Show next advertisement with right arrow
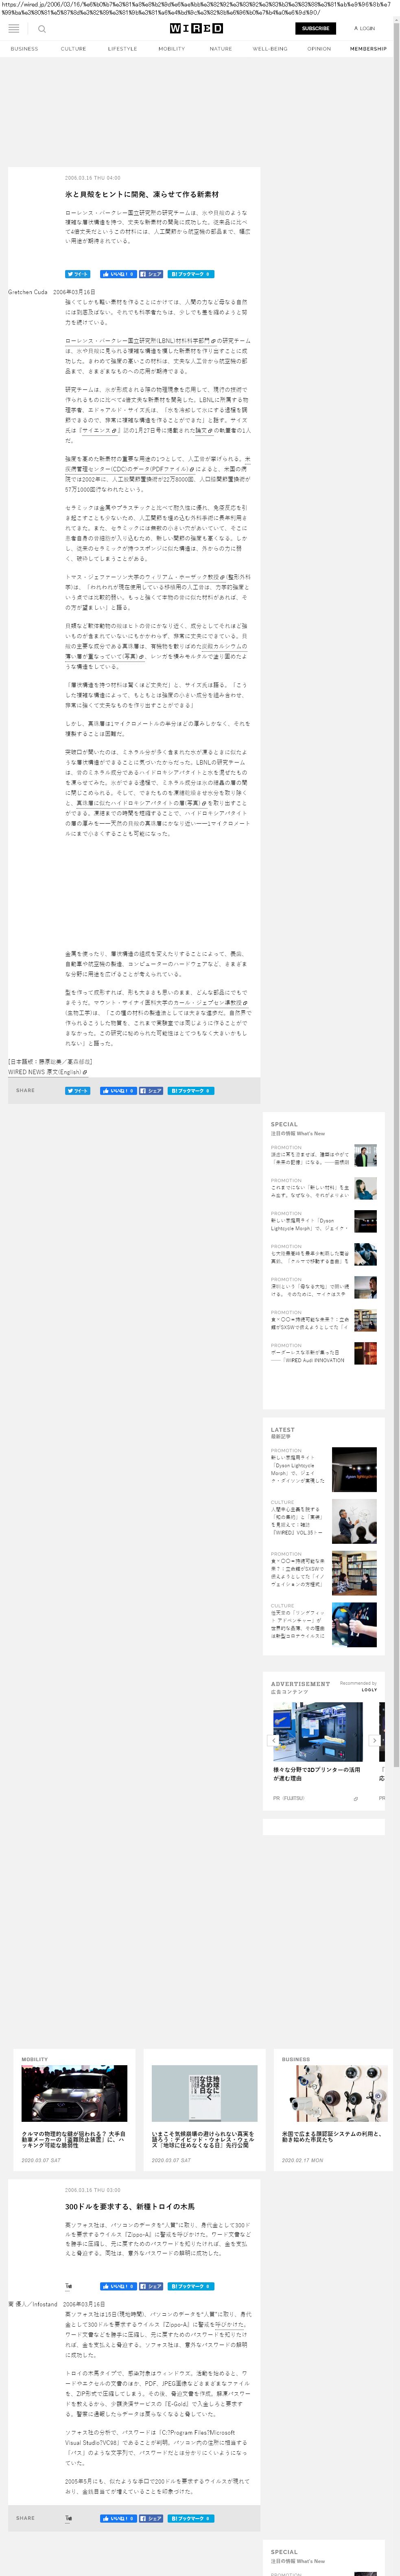The width and height of the screenshot is (400, 2576). coord(375,1741)
